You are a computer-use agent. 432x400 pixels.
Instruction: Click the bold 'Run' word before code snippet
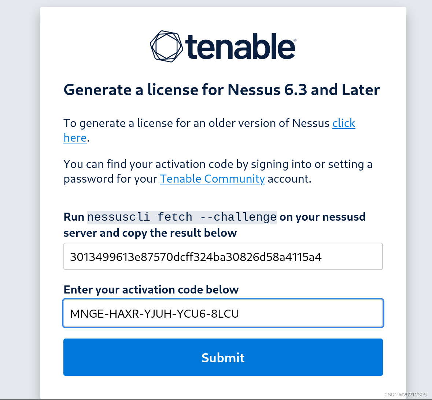74,217
